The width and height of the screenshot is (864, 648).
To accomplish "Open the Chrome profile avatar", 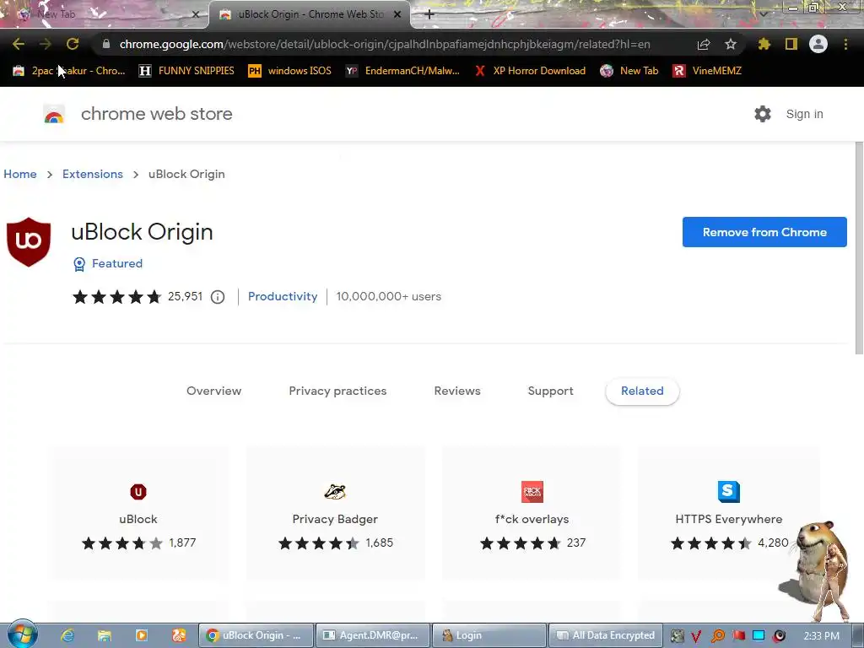I will (x=818, y=44).
